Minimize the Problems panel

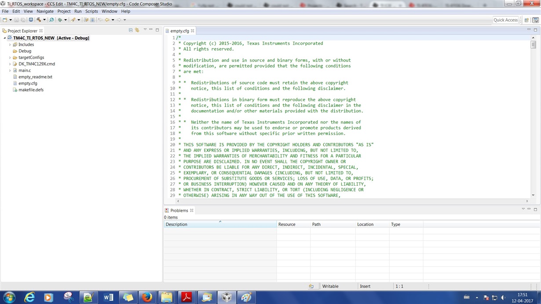pyautogui.click(x=529, y=209)
